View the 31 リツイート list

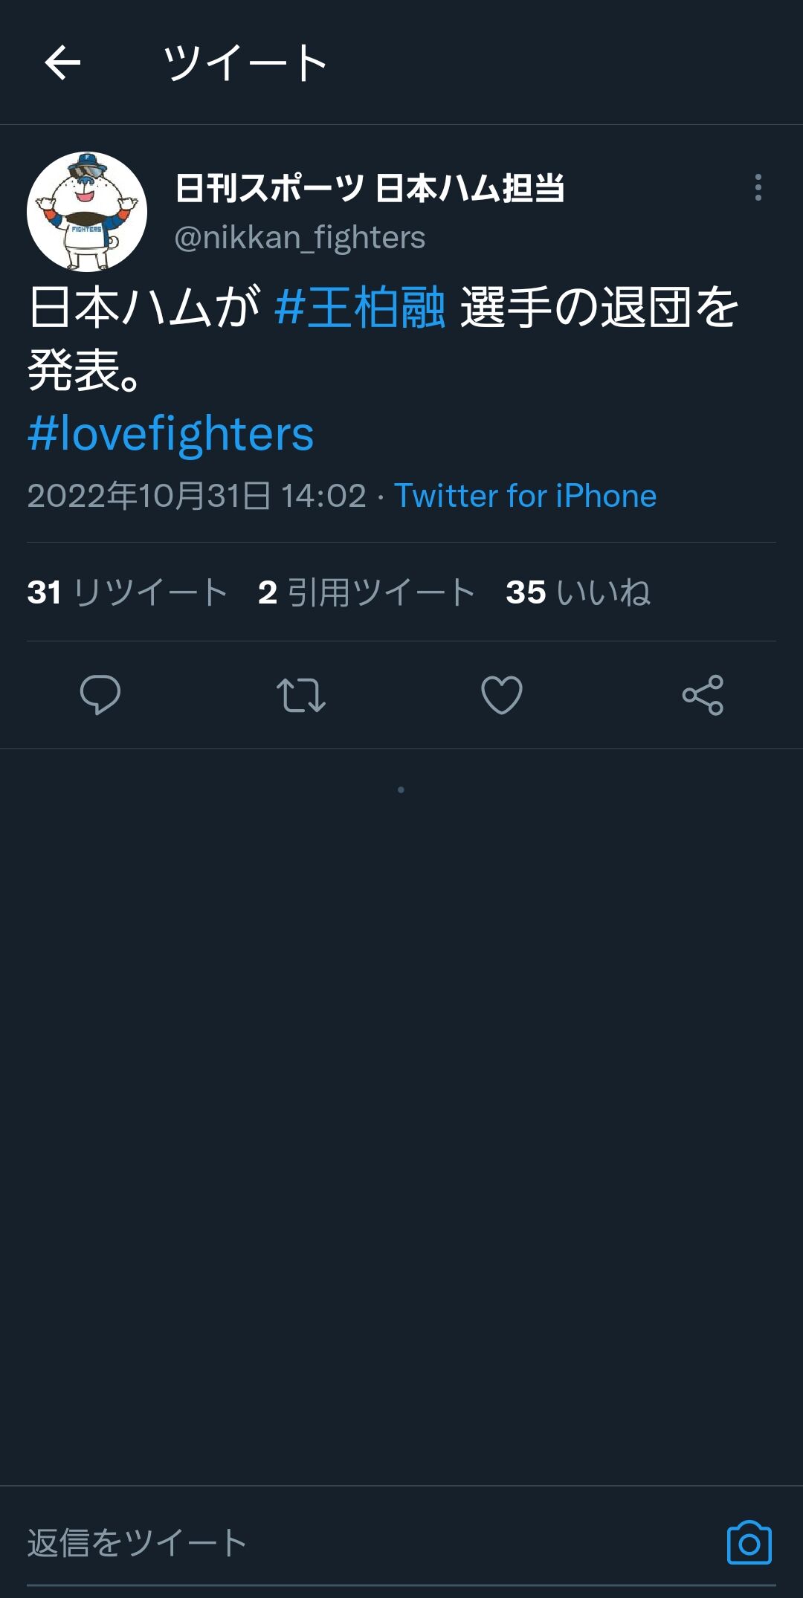click(x=127, y=592)
